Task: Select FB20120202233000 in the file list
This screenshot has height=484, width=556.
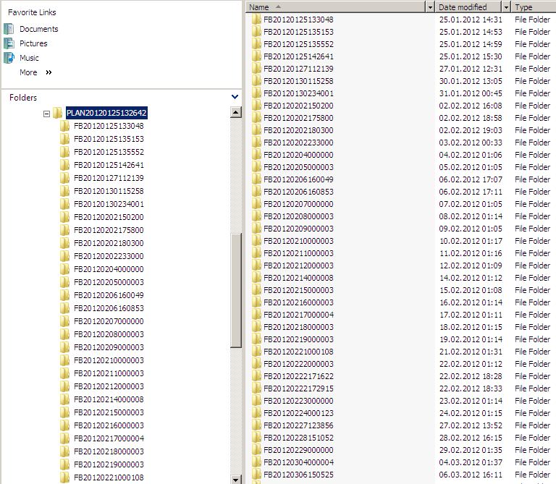Action: tap(298, 143)
